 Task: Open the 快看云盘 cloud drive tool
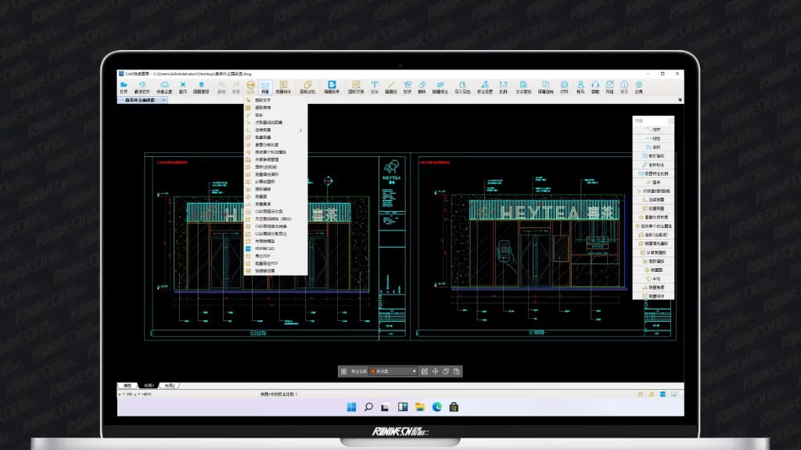[x=164, y=86]
